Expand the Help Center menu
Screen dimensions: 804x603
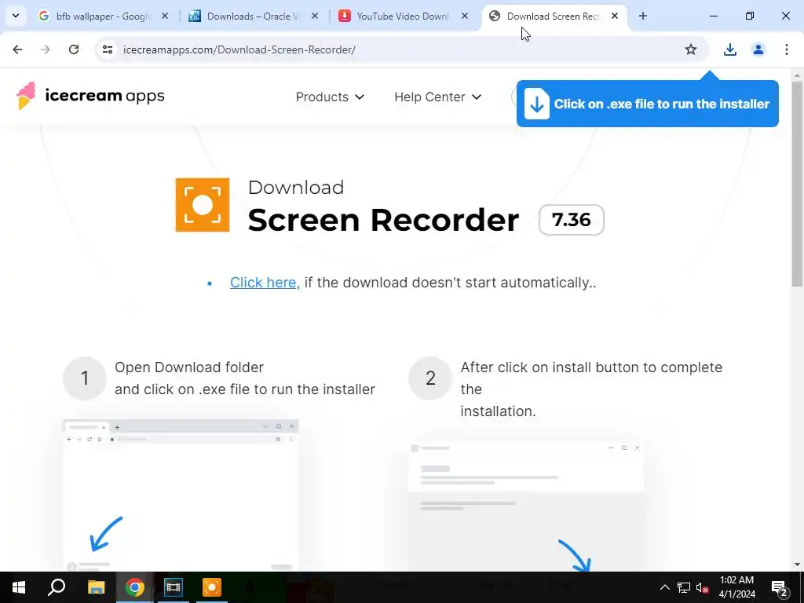437,97
